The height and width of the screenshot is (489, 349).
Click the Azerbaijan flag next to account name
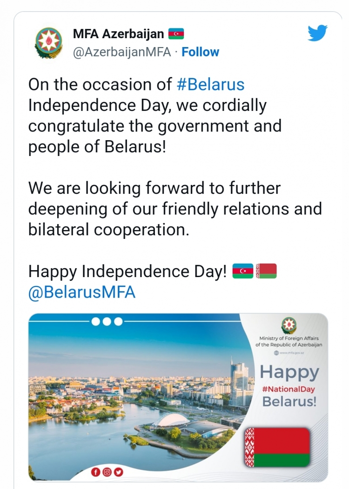pyautogui.click(x=176, y=34)
